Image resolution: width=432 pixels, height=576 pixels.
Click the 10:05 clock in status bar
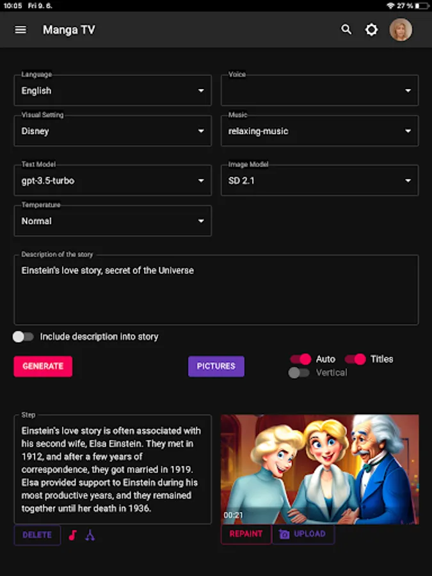(13, 6)
